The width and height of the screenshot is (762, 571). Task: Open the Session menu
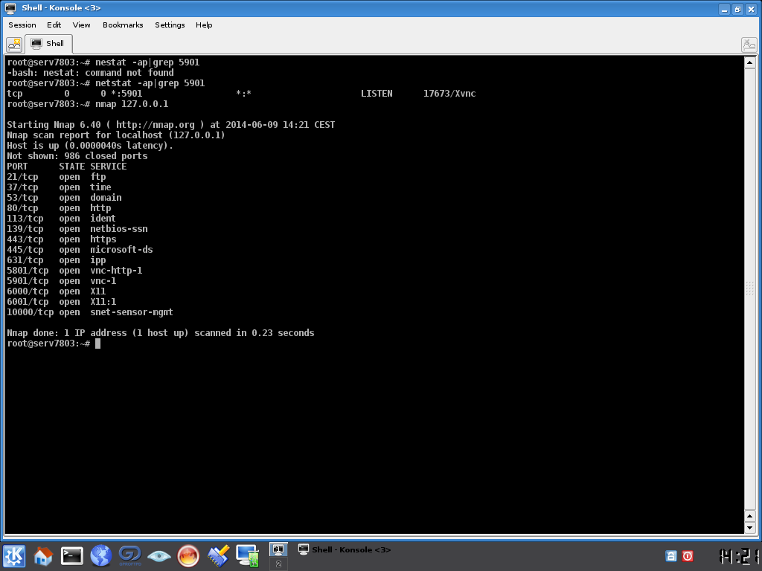click(x=22, y=25)
